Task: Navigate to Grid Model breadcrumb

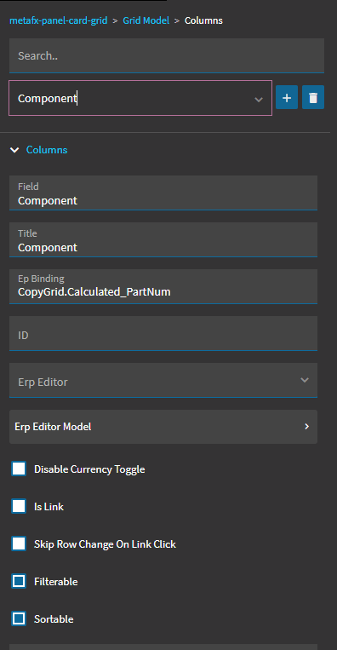Action: 146,20
